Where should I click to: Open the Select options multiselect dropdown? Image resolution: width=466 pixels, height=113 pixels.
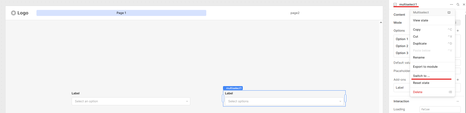(x=284, y=101)
